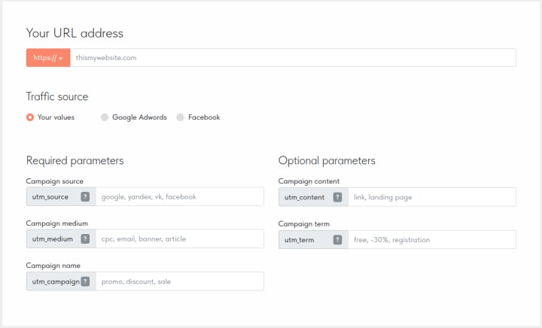Click the utm_term help question icon
The height and width of the screenshot is (328, 542).
click(x=337, y=240)
